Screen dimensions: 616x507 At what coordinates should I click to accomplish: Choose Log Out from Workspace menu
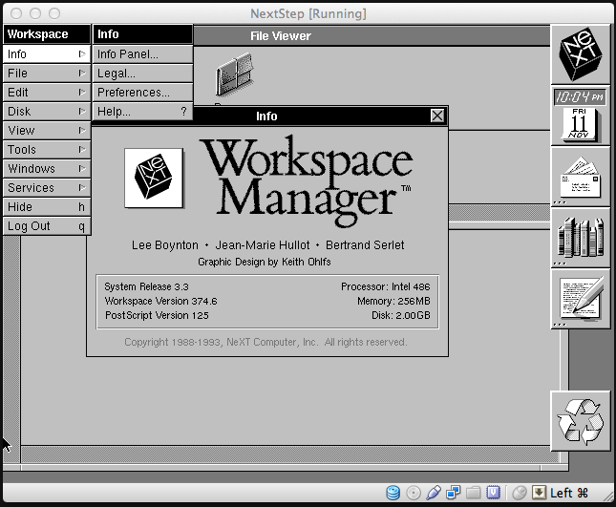(47, 226)
